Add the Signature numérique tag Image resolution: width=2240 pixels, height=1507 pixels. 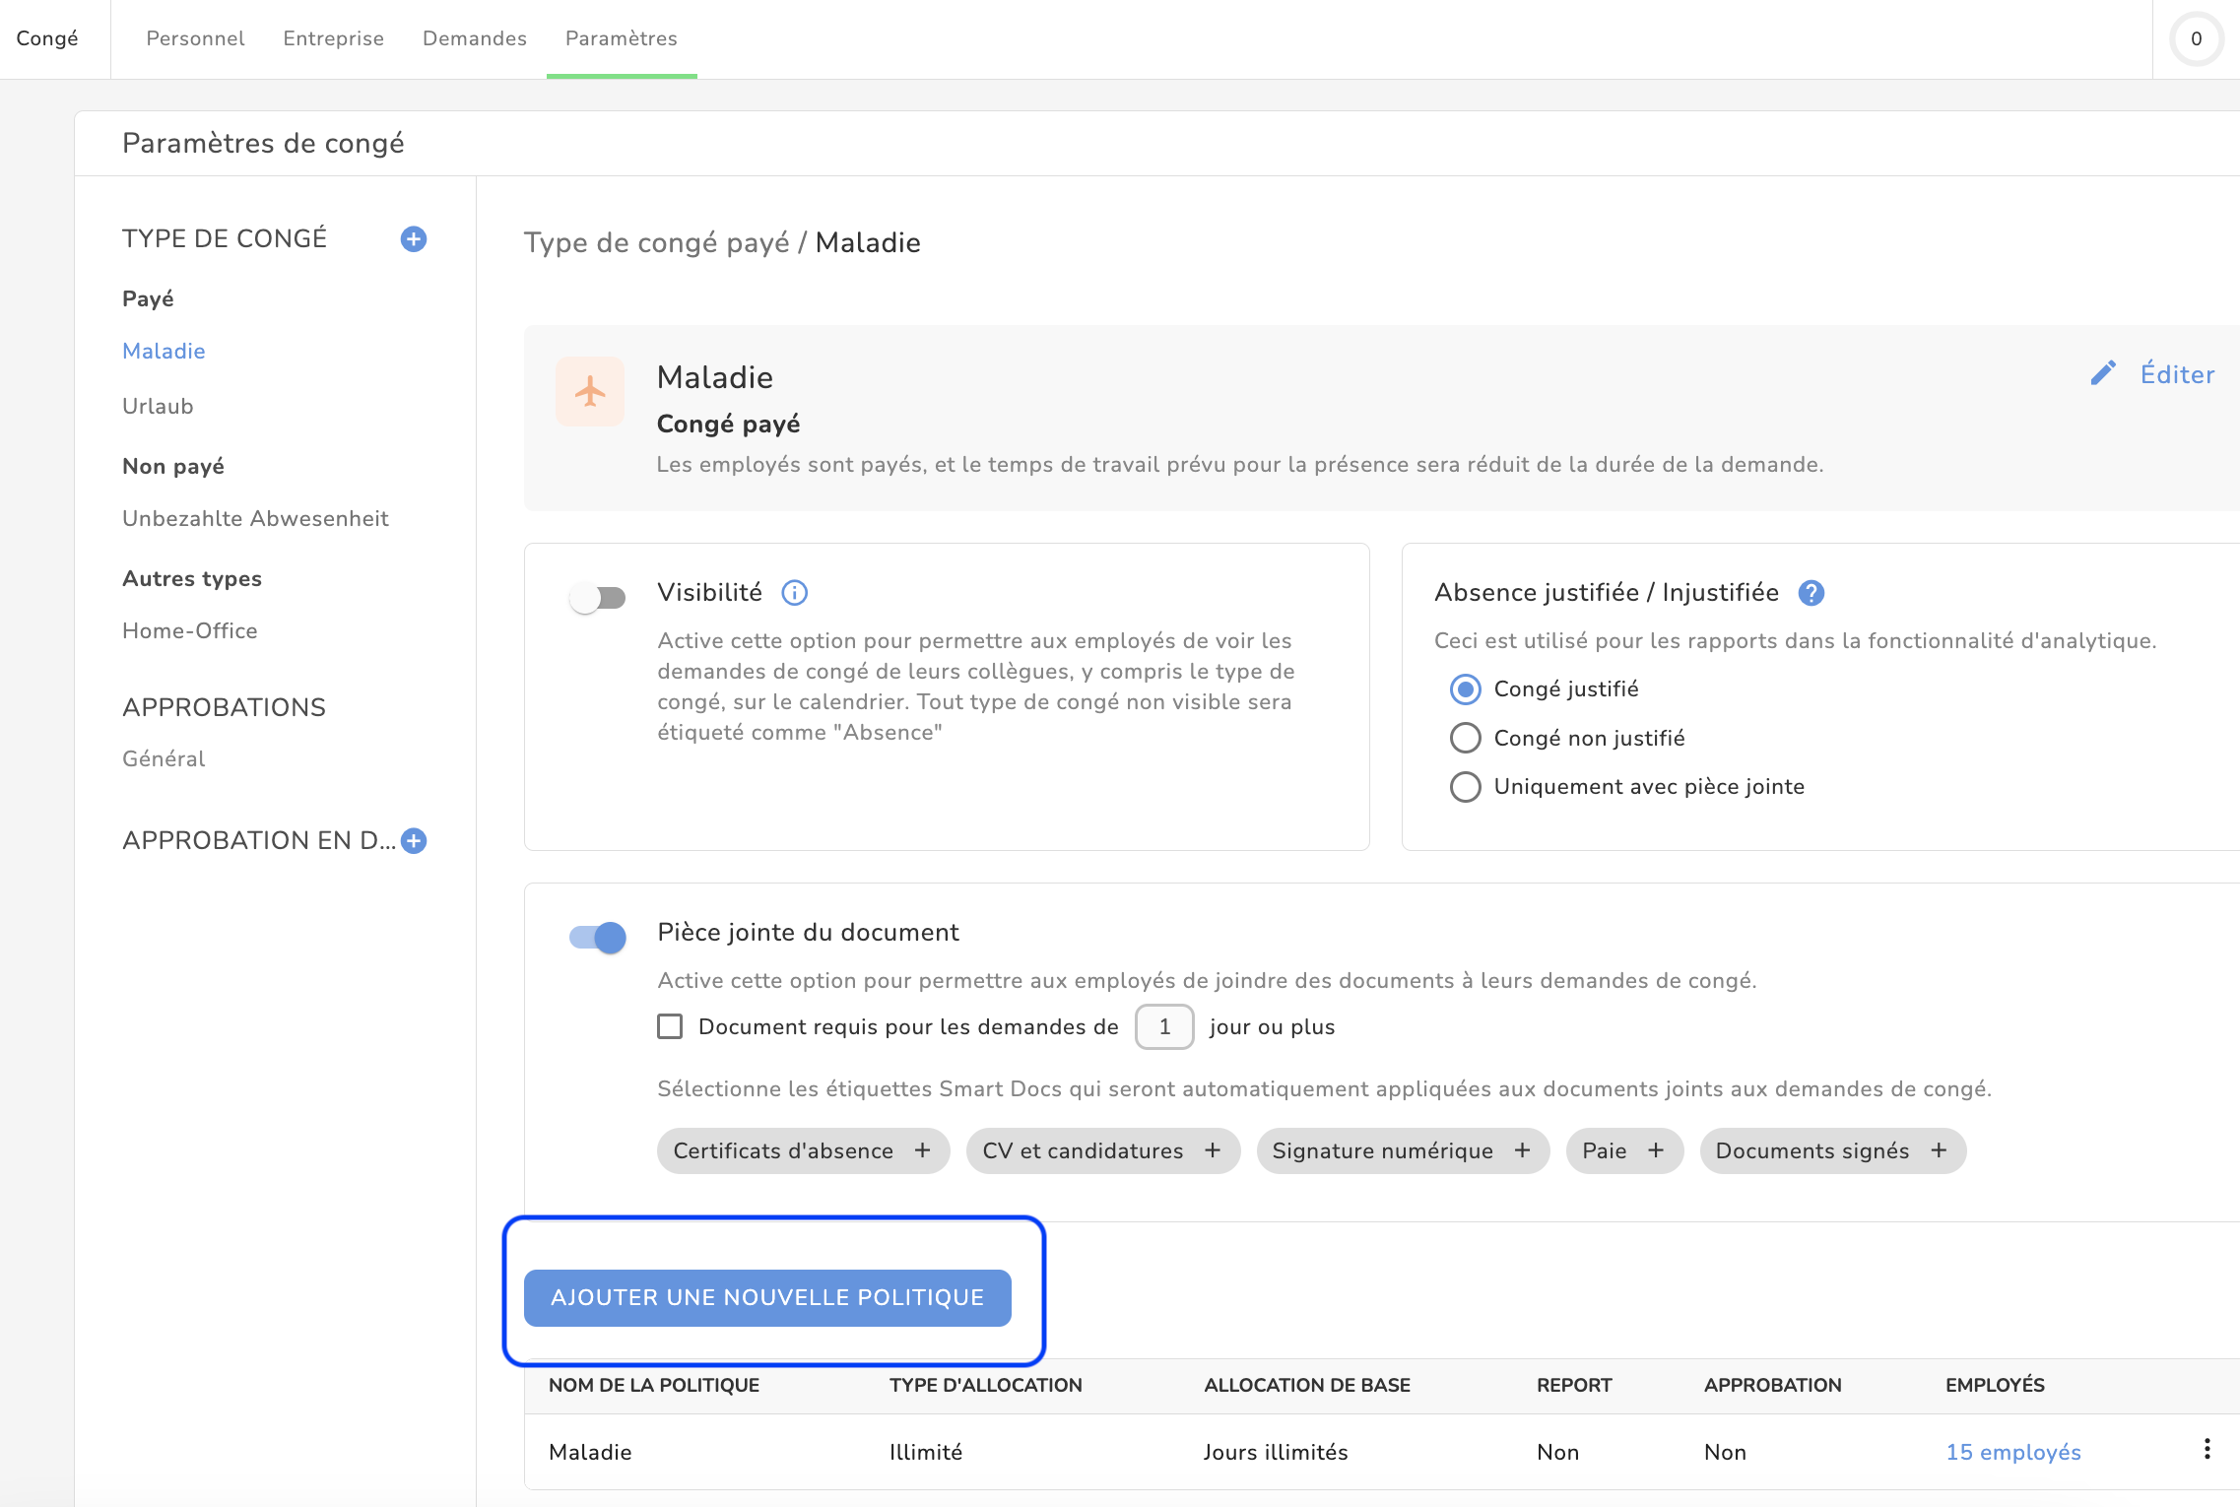1522,1150
